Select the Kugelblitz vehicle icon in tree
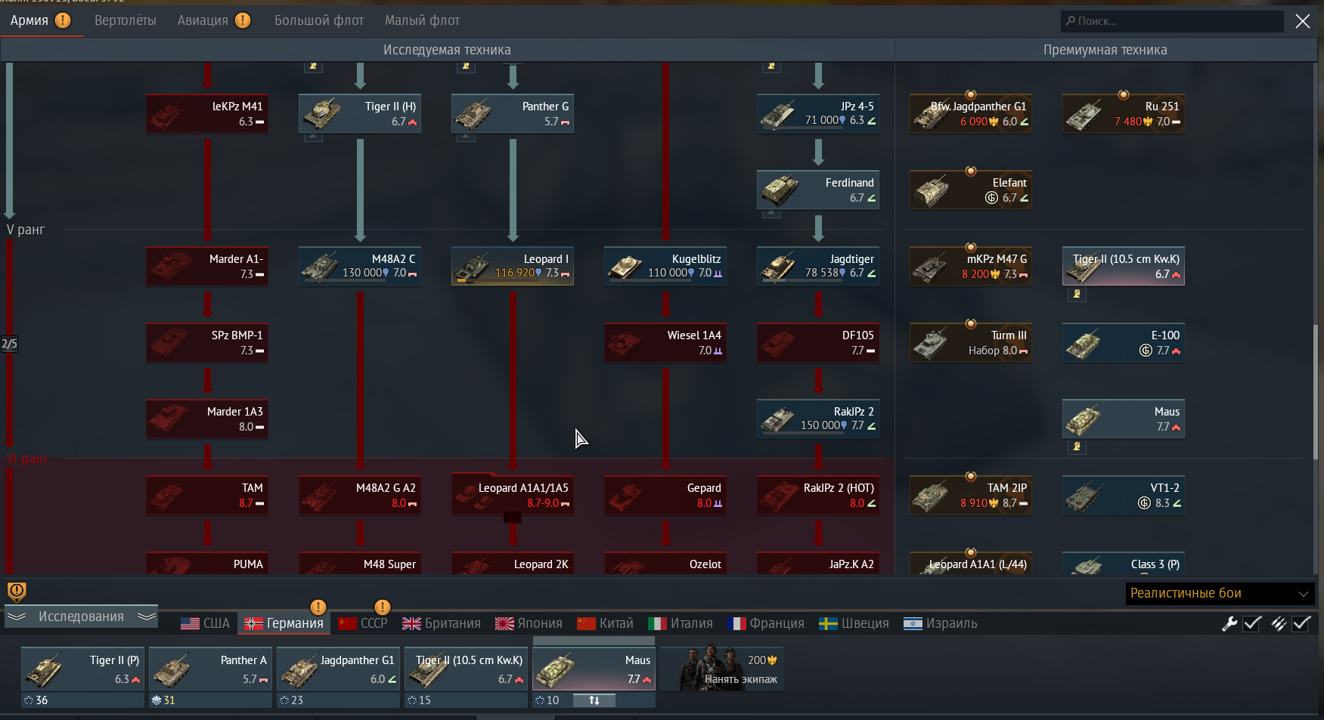 click(x=625, y=267)
